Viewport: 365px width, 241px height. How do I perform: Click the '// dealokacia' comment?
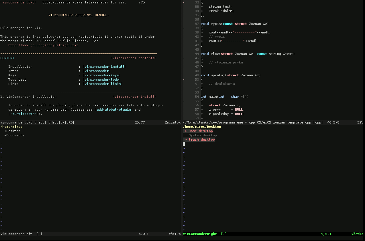click(222, 84)
